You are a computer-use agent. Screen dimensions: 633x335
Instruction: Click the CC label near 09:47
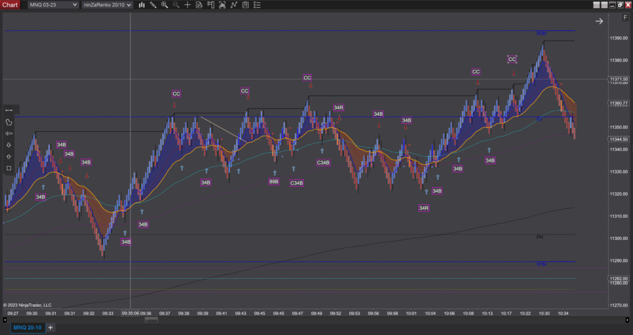pos(307,78)
